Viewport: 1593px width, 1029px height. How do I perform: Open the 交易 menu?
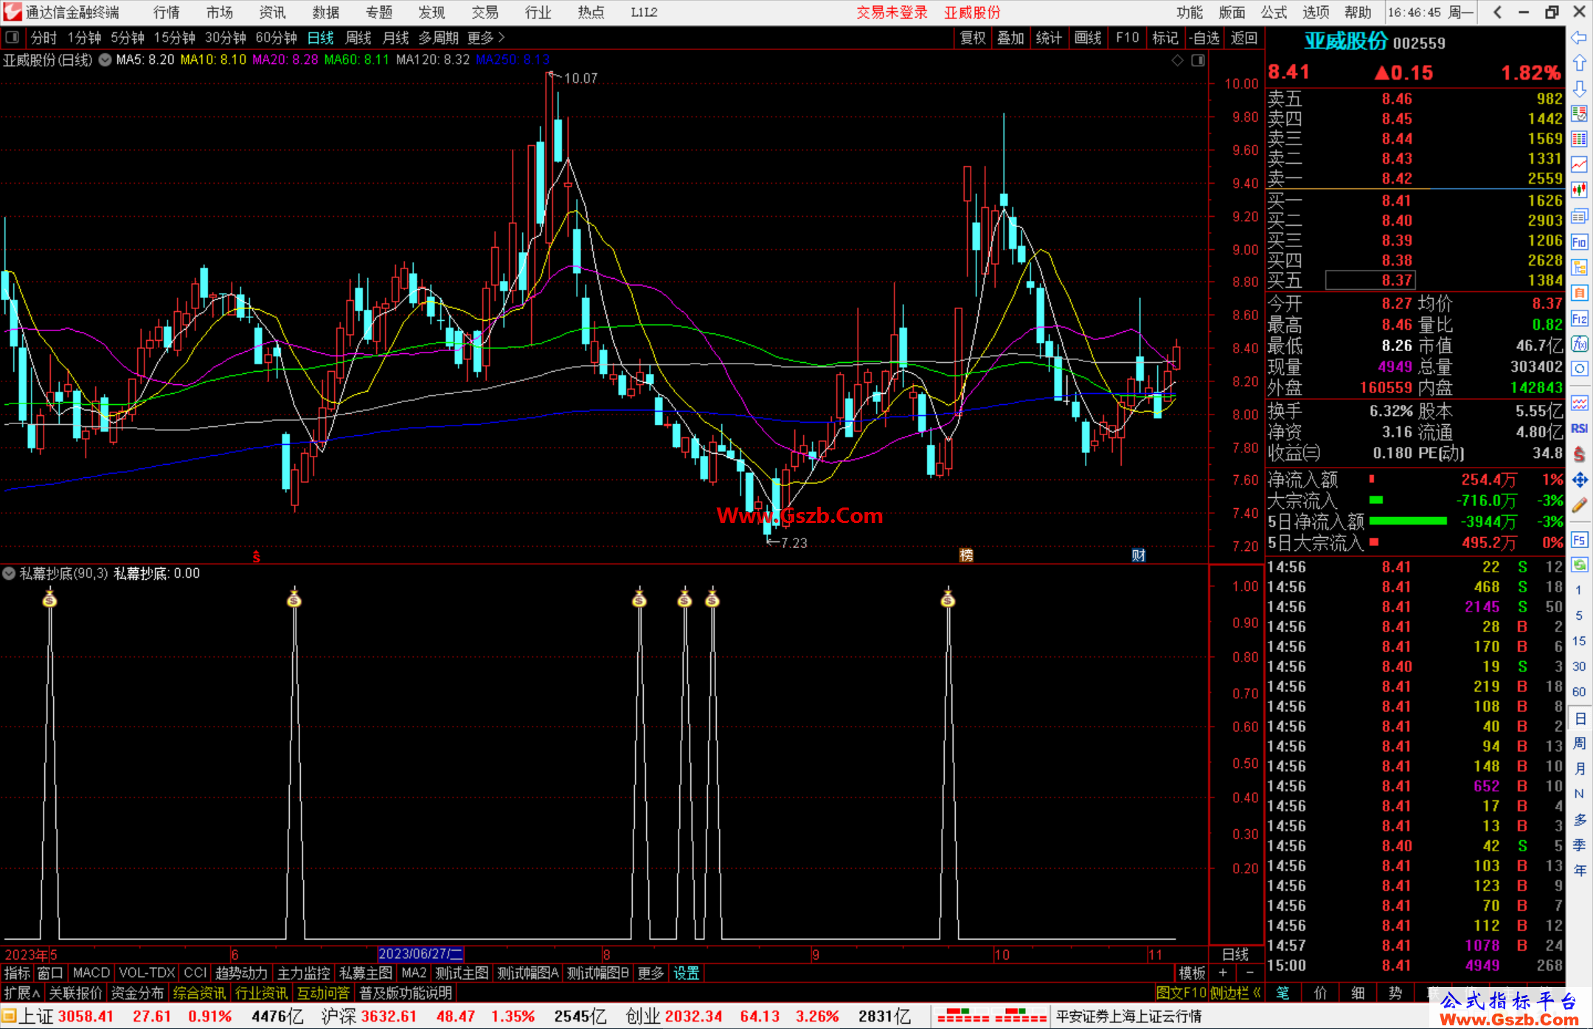point(485,13)
